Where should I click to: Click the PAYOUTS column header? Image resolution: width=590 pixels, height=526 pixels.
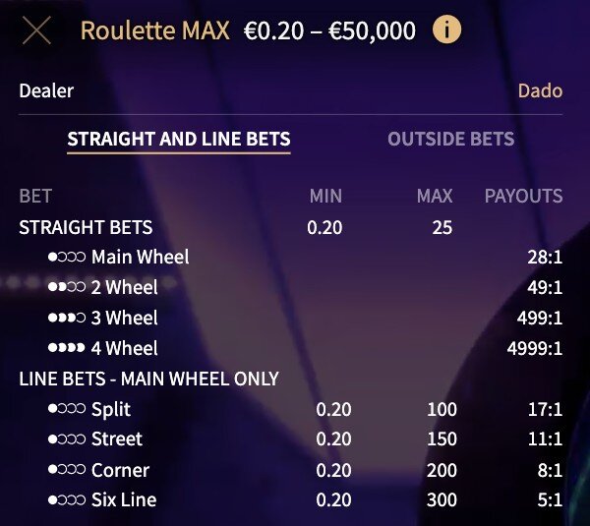523,196
